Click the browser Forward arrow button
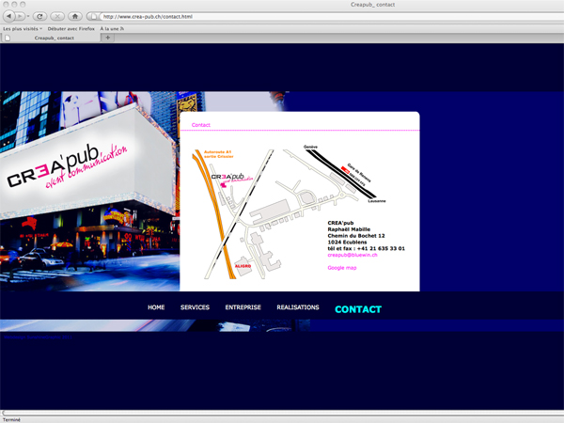Viewport: 564px width, 423px height. pyautogui.click(x=20, y=16)
